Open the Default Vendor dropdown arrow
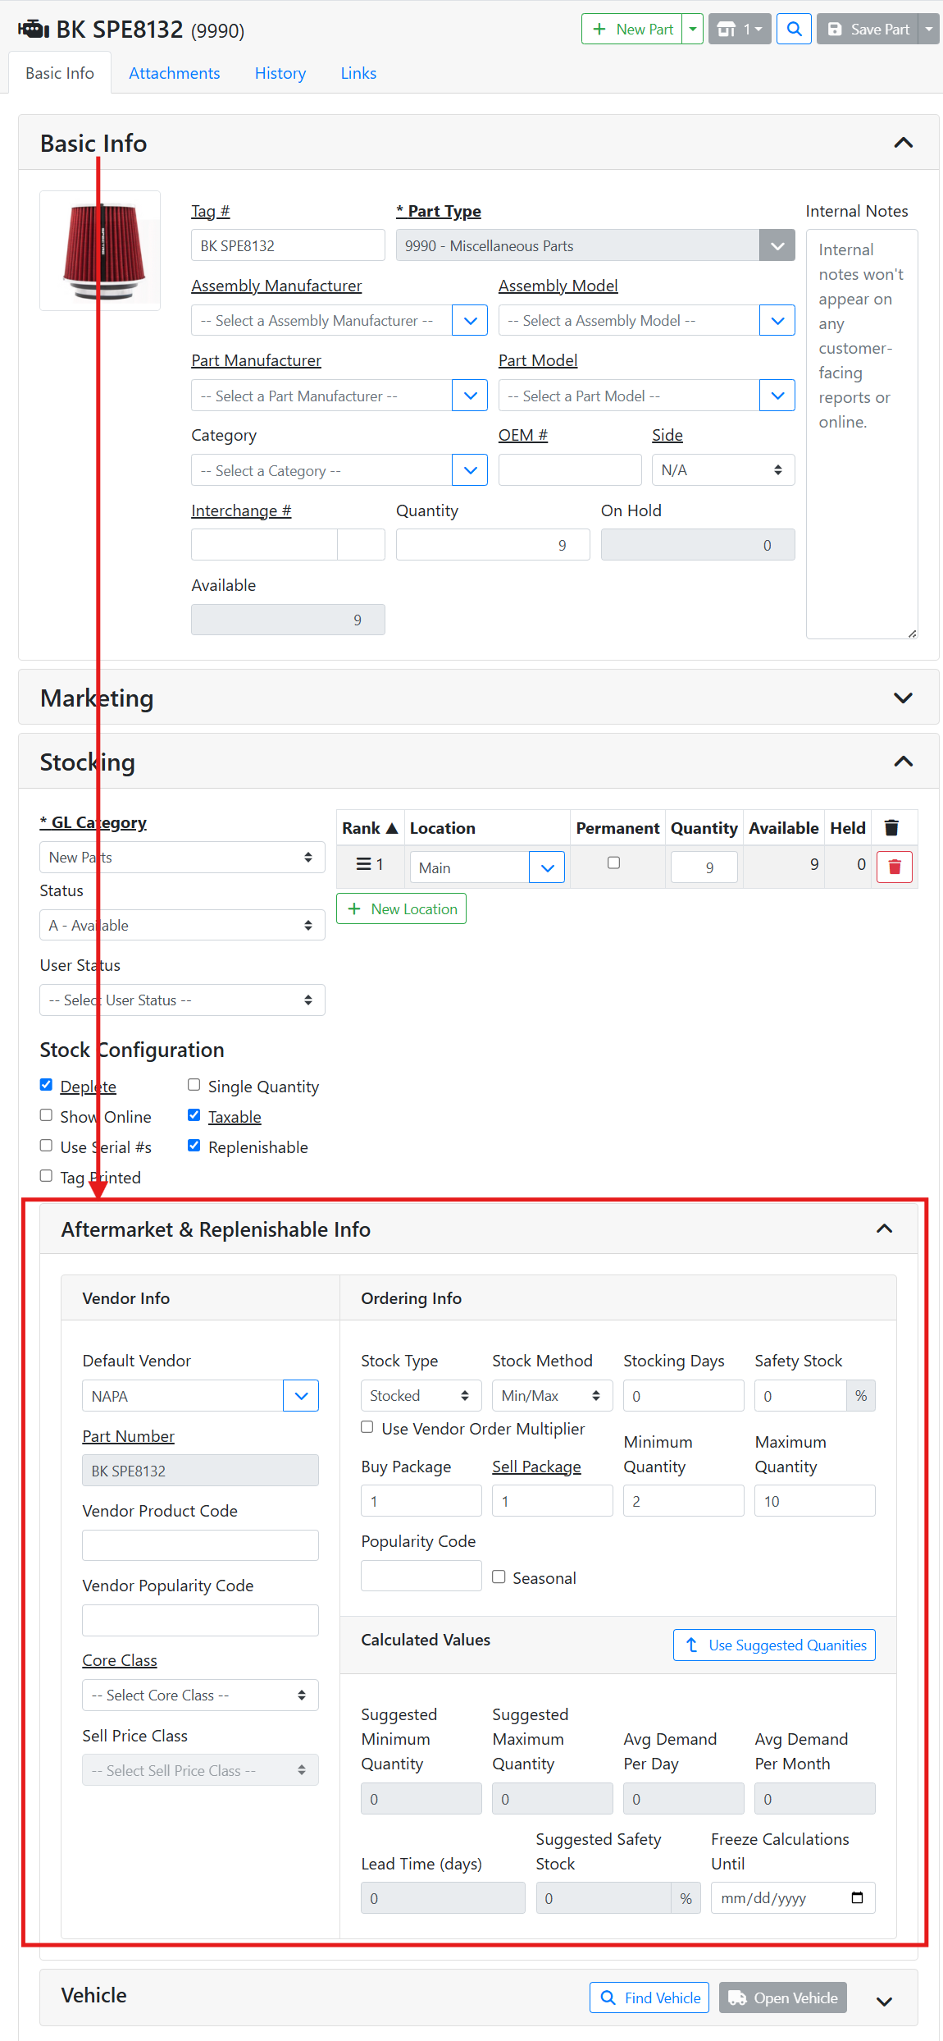The width and height of the screenshot is (943, 2041). [301, 1396]
